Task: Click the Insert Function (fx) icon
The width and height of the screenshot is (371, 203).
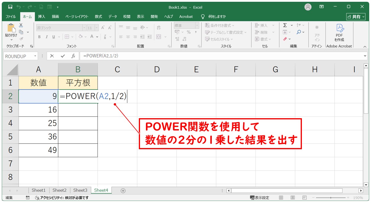Action: (74, 56)
